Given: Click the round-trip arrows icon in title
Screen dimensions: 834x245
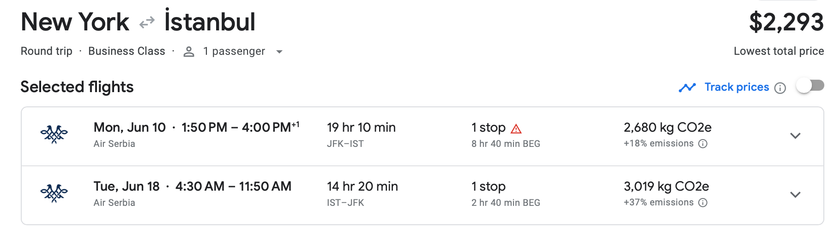Looking at the screenshot, I should 147,23.
